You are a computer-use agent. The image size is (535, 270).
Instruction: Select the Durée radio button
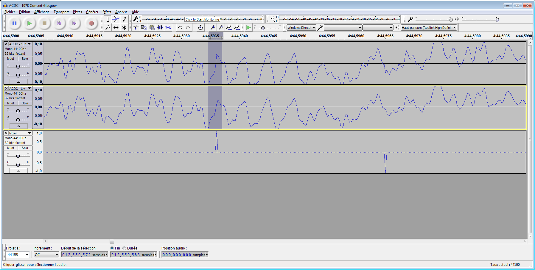pyautogui.click(x=124, y=248)
